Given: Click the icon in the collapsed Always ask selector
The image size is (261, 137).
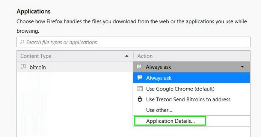Looking at the screenshot, I should pyautogui.click(x=139, y=67).
